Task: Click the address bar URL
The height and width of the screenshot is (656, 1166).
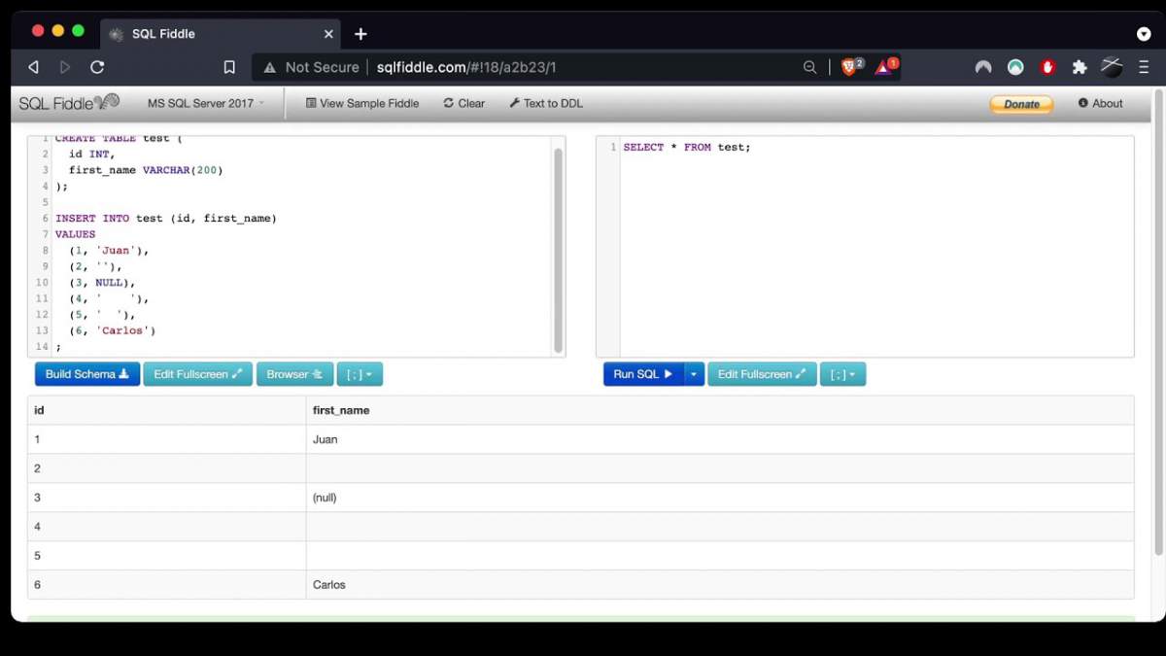Action: (466, 67)
